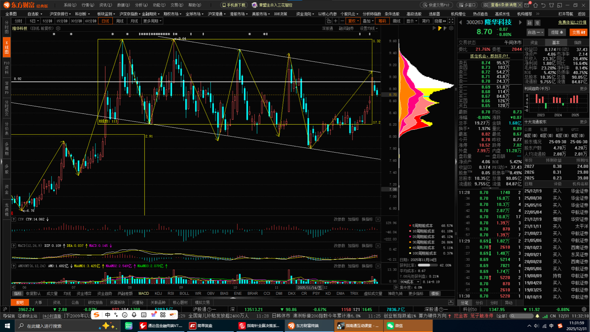
Task: Click the chart zoom-in plus button
Action: [336, 21]
